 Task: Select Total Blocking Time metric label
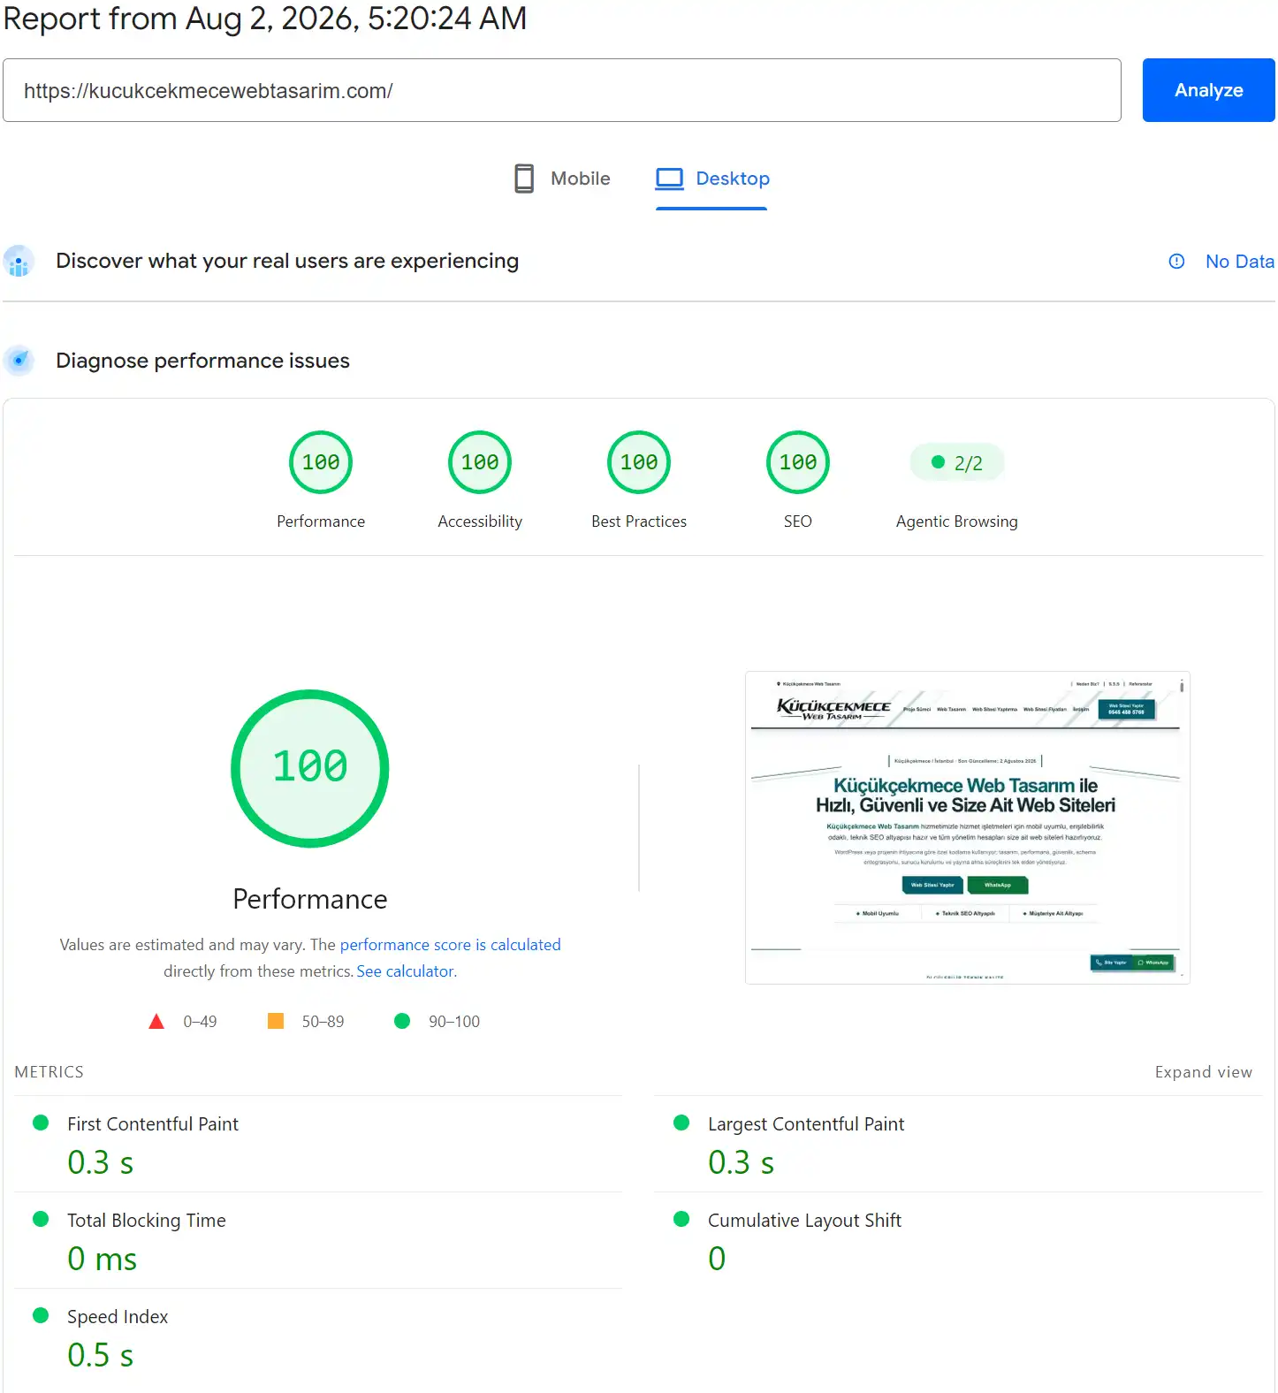[x=147, y=1221]
